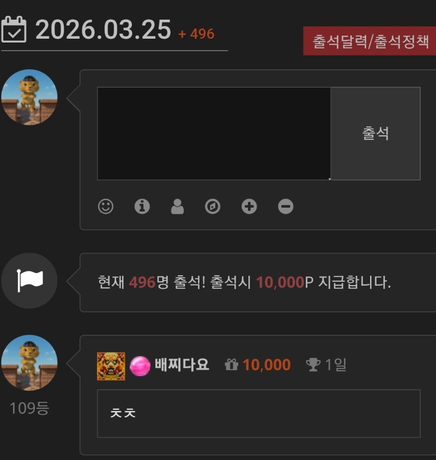Click the 2026.03.25 date heading

click(104, 29)
